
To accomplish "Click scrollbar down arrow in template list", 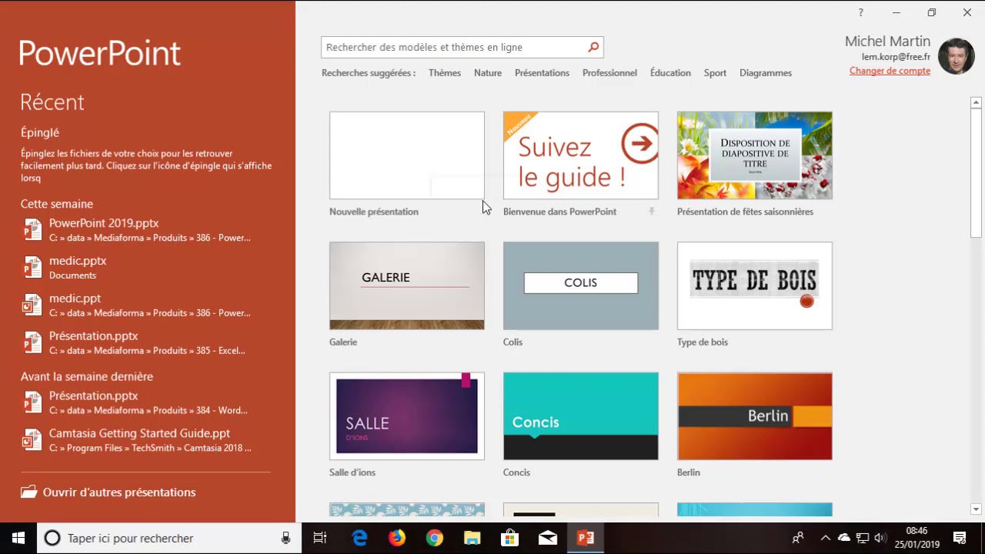I will 977,509.
